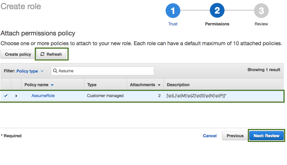Click the step 2 circle icon
Viewport: 287px width, 165px height.
pos(217,11)
